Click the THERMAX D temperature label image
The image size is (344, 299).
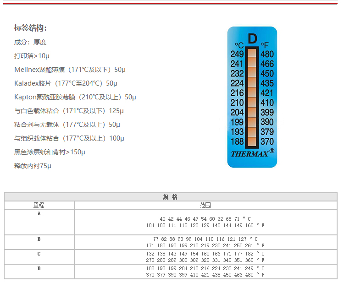[252, 97]
